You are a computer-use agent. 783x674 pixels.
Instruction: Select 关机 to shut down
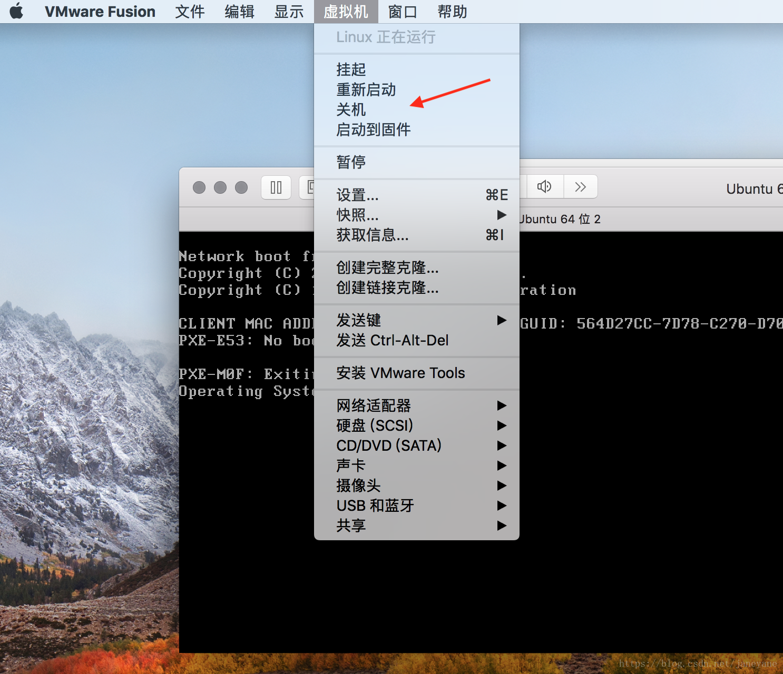pyautogui.click(x=416, y=110)
